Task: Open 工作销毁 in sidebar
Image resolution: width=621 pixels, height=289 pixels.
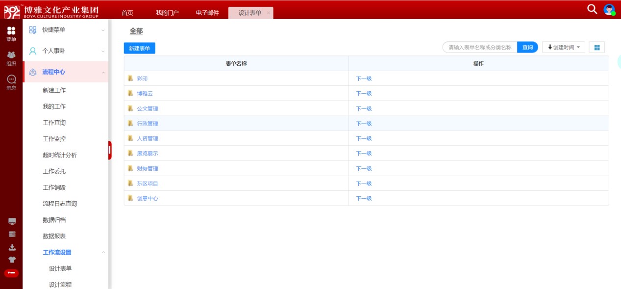Action: click(x=54, y=187)
